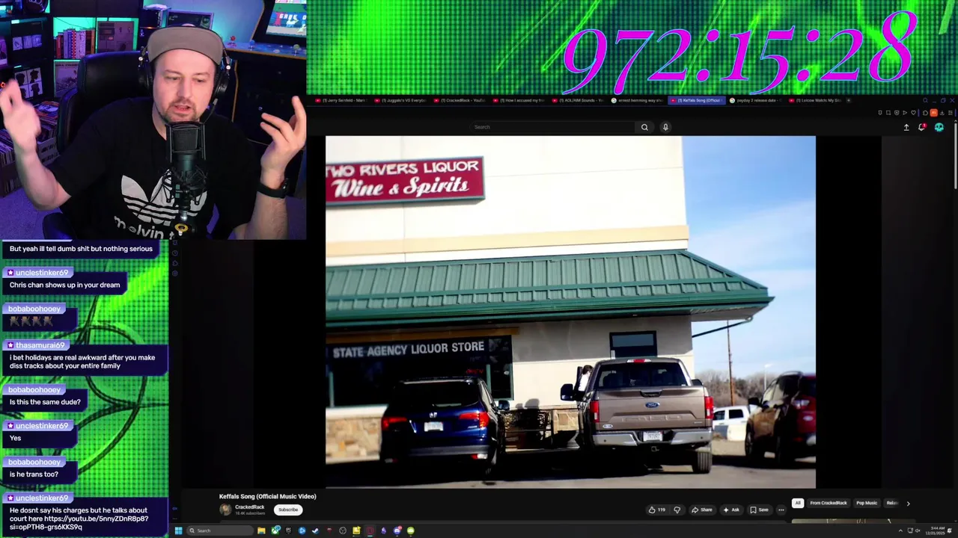This screenshot has width=958, height=538.
Task: Show hidden system tray icons chevron
Action: pyautogui.click(x=900, y=531)
